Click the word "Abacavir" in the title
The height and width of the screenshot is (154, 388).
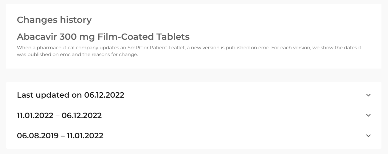(37, 37)
